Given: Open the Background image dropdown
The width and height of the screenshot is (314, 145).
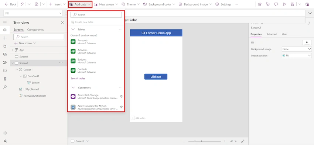Looking at the screenshot, I should click(196, 4).
